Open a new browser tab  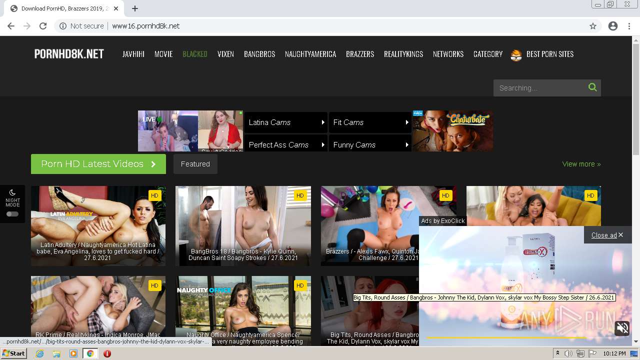[135, 8]
